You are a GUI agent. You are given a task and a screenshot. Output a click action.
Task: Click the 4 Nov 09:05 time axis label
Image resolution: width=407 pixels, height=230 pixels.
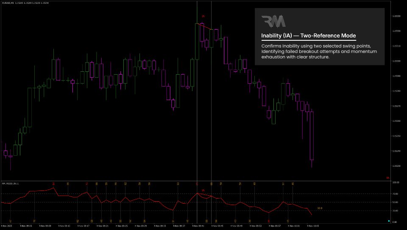point(26,226)
